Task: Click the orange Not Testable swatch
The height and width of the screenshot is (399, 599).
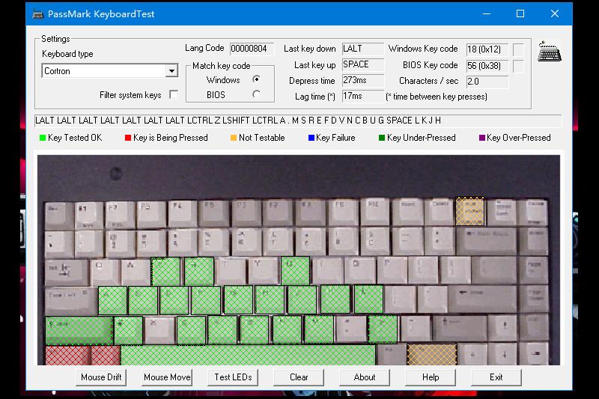Action: [234, 138]
